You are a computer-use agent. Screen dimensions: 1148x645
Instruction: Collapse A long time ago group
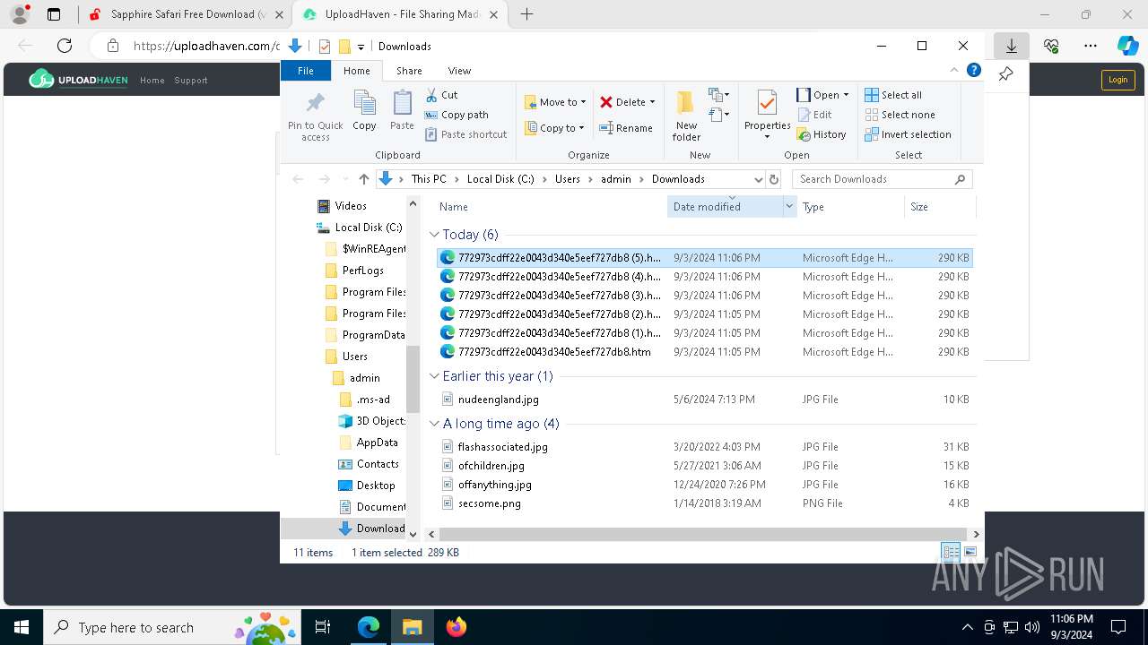pos(434,424)
